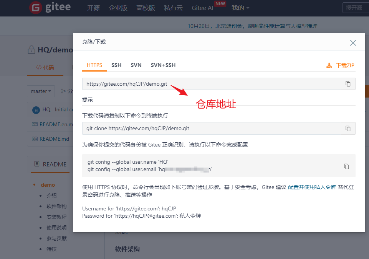Click the Gitee logo icon
369x259 pixels.
[36, 8]
